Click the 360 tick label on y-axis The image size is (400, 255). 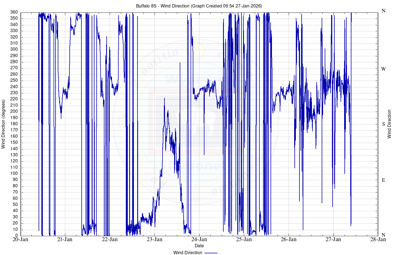tap(14, 12)
